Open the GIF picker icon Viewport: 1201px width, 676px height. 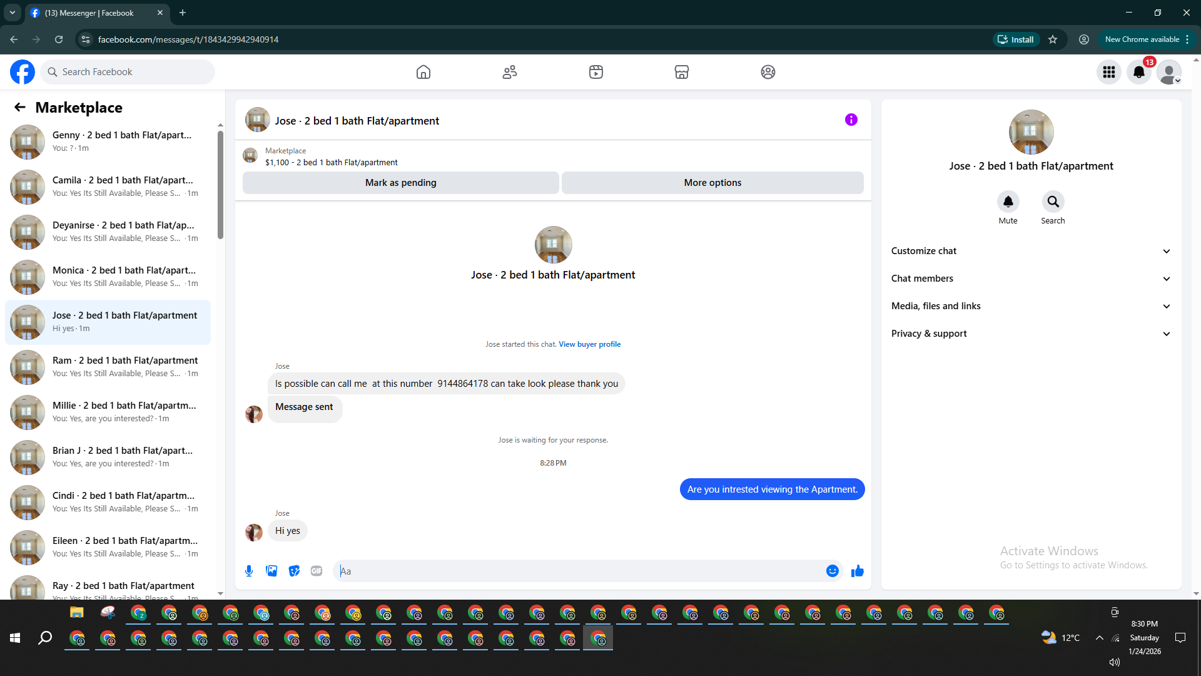pyautogui.click(x=317, y=571)
